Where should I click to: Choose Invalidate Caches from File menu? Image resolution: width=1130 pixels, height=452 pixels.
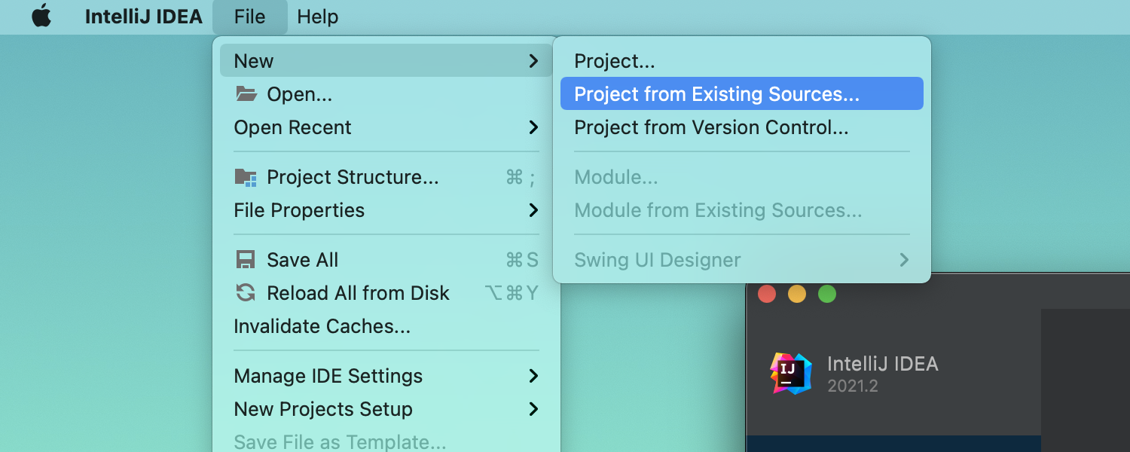(x=322, y=326)
